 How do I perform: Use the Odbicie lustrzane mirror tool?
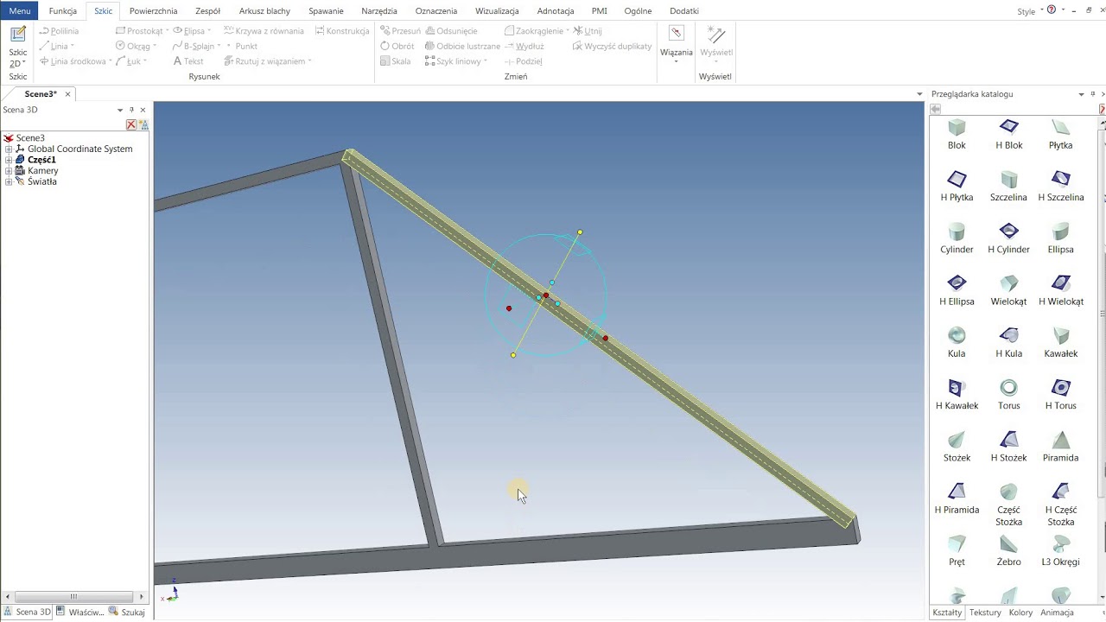coord(462,46)
